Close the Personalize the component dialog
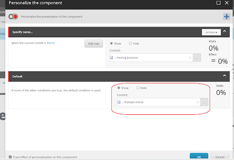 click(x=227, y=3)
